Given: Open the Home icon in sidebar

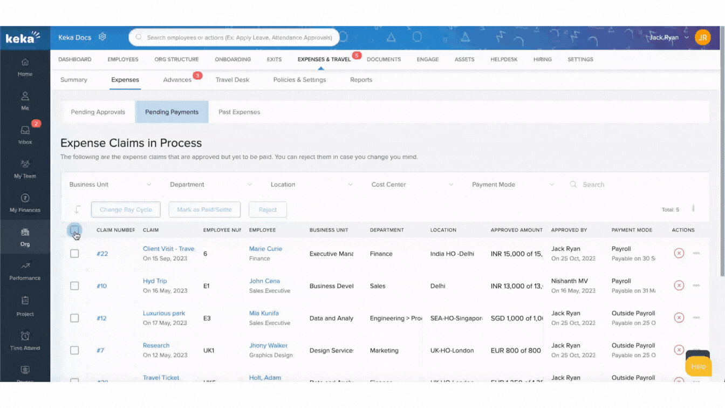Looking at the screenshot, I should click(x=25, y=62).
